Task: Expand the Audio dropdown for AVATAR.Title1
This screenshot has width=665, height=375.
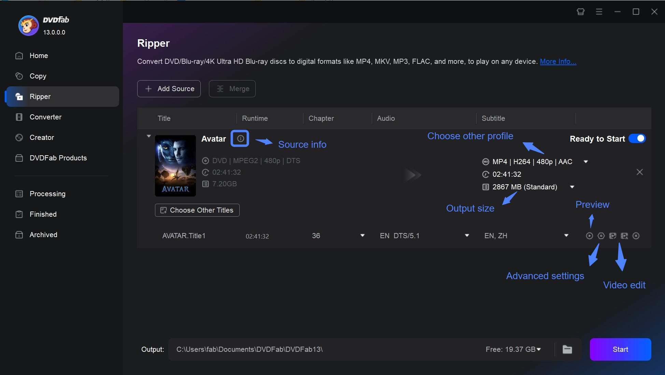Action: pyautogui.click(x=467, y=235)
